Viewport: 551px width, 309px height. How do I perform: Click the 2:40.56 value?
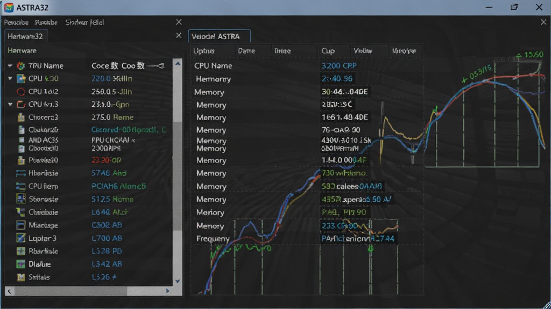pos(337,78)
